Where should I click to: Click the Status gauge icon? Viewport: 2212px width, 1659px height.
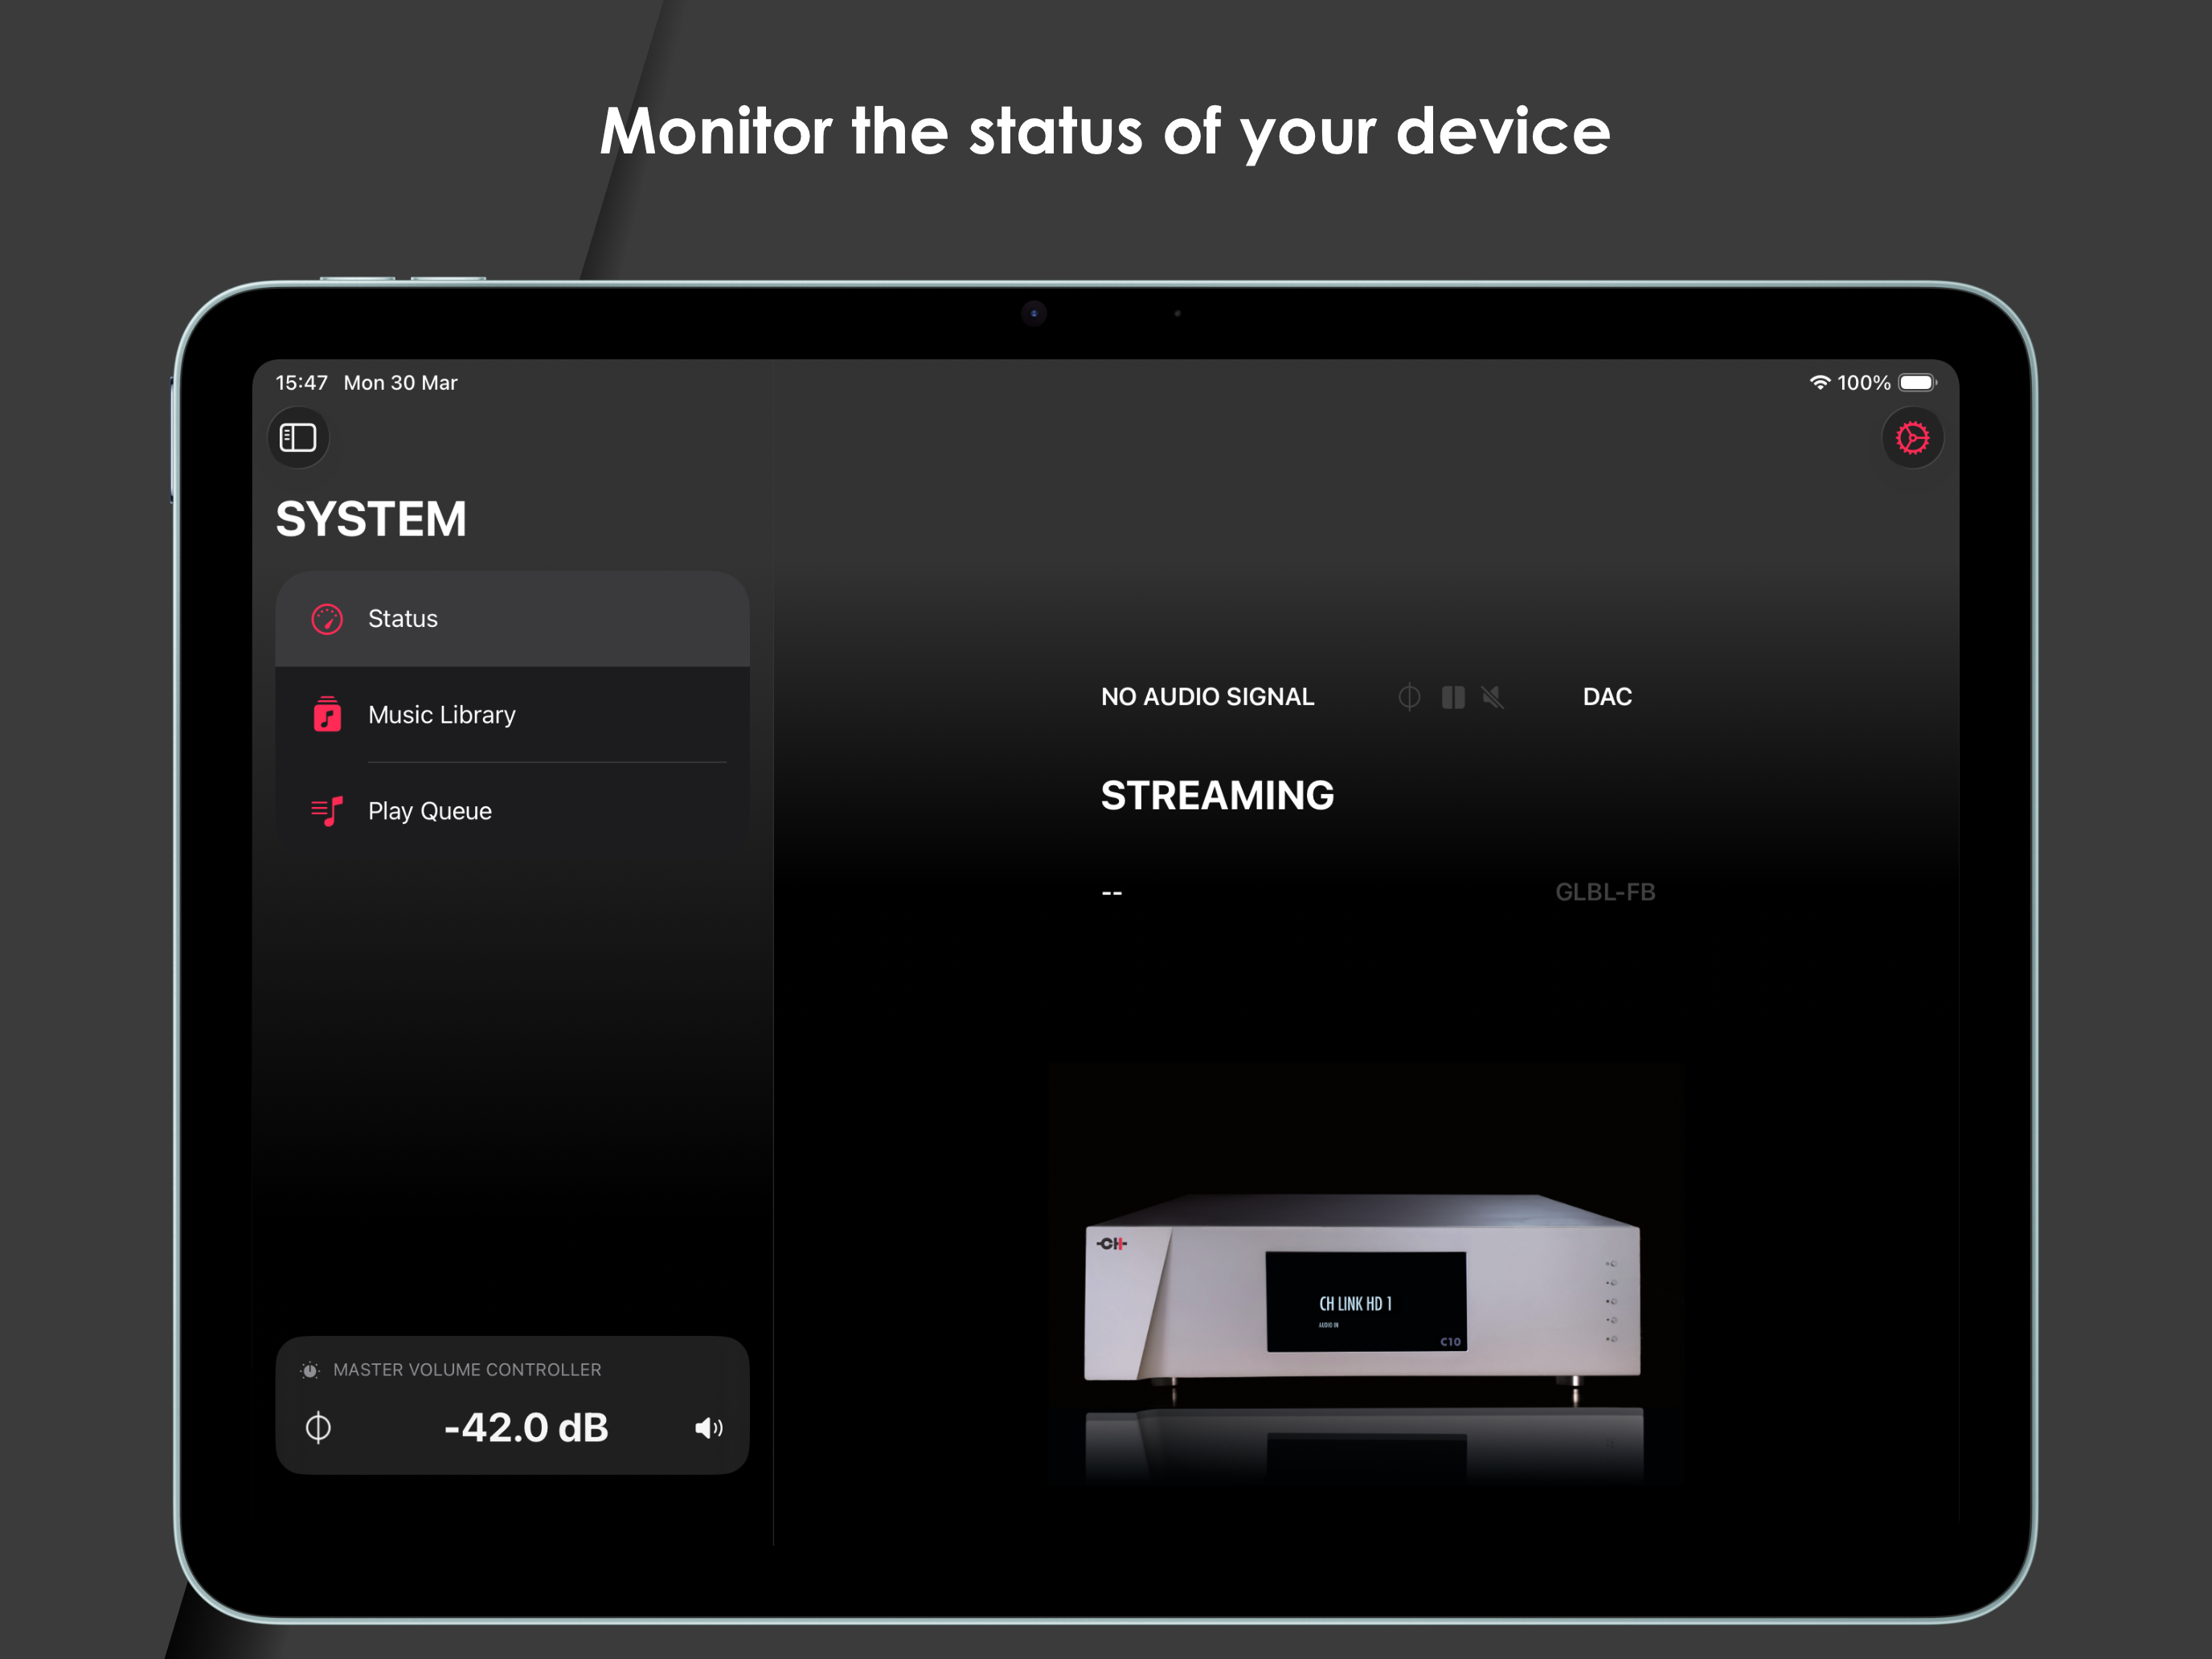[327, 619]
